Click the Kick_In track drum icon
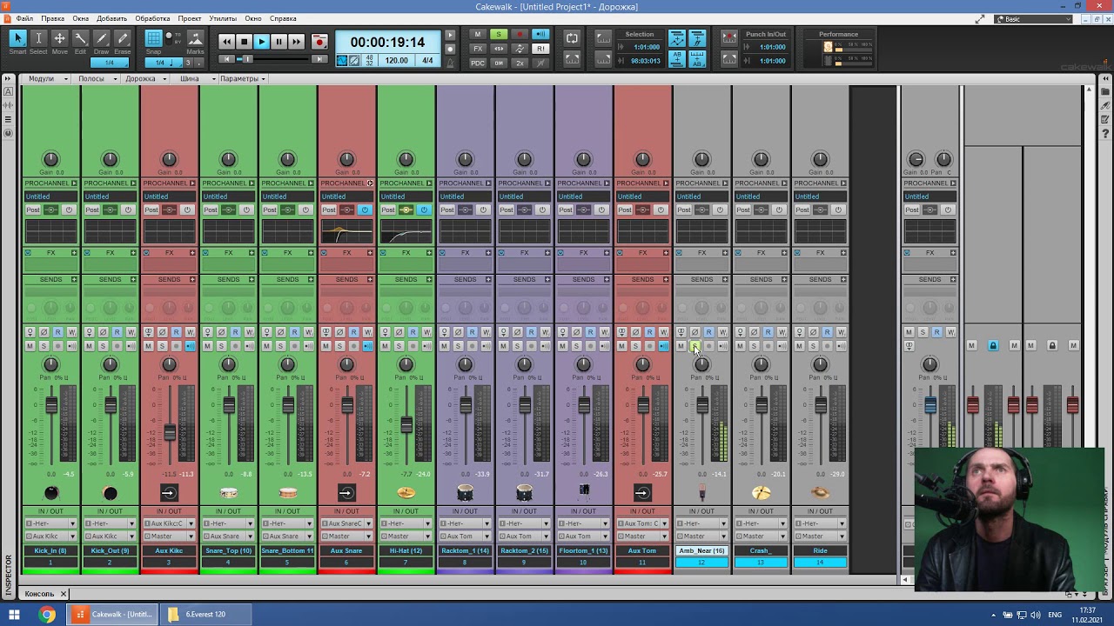 (50, 493)
